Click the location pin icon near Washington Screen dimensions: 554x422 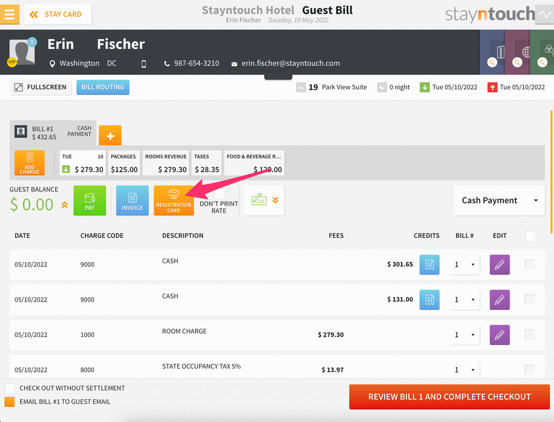(x=52, y=64)
